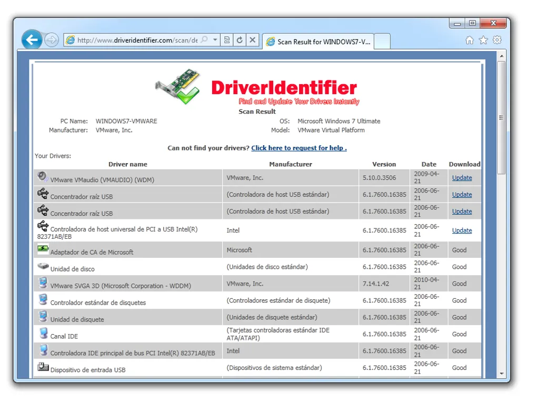Expand the address bar autocomplete dropdown arrow

215,40
